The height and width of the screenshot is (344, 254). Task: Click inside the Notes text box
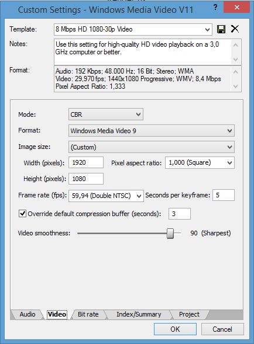[x=142, y=52]
